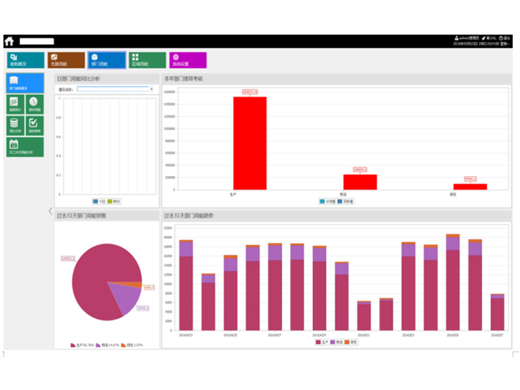Screen dimensions: 520x390
Task: Click the date and time text in header
Action: [x=481, y=44]
